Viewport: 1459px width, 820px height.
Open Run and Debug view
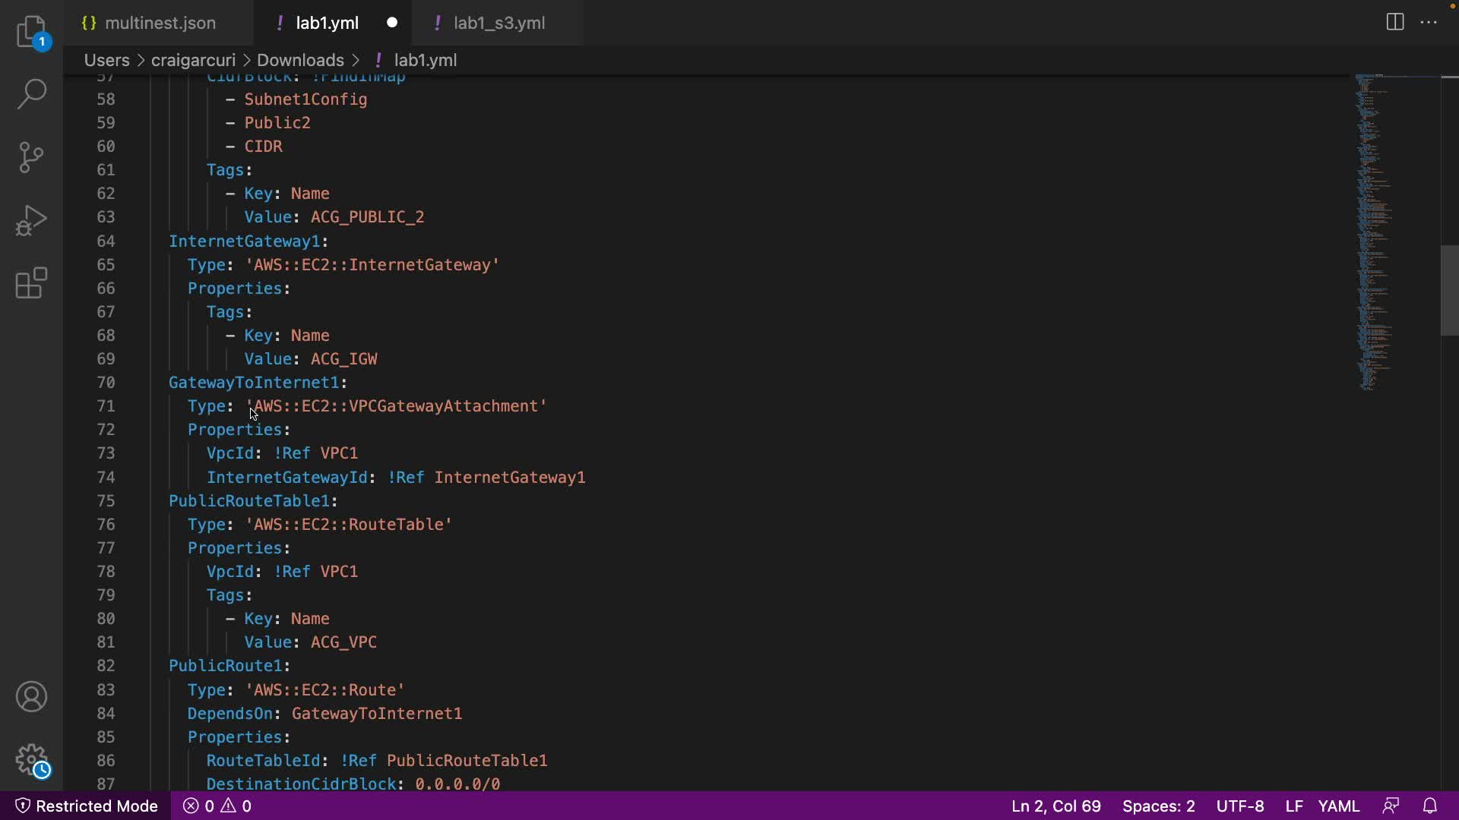click(32, 220)
